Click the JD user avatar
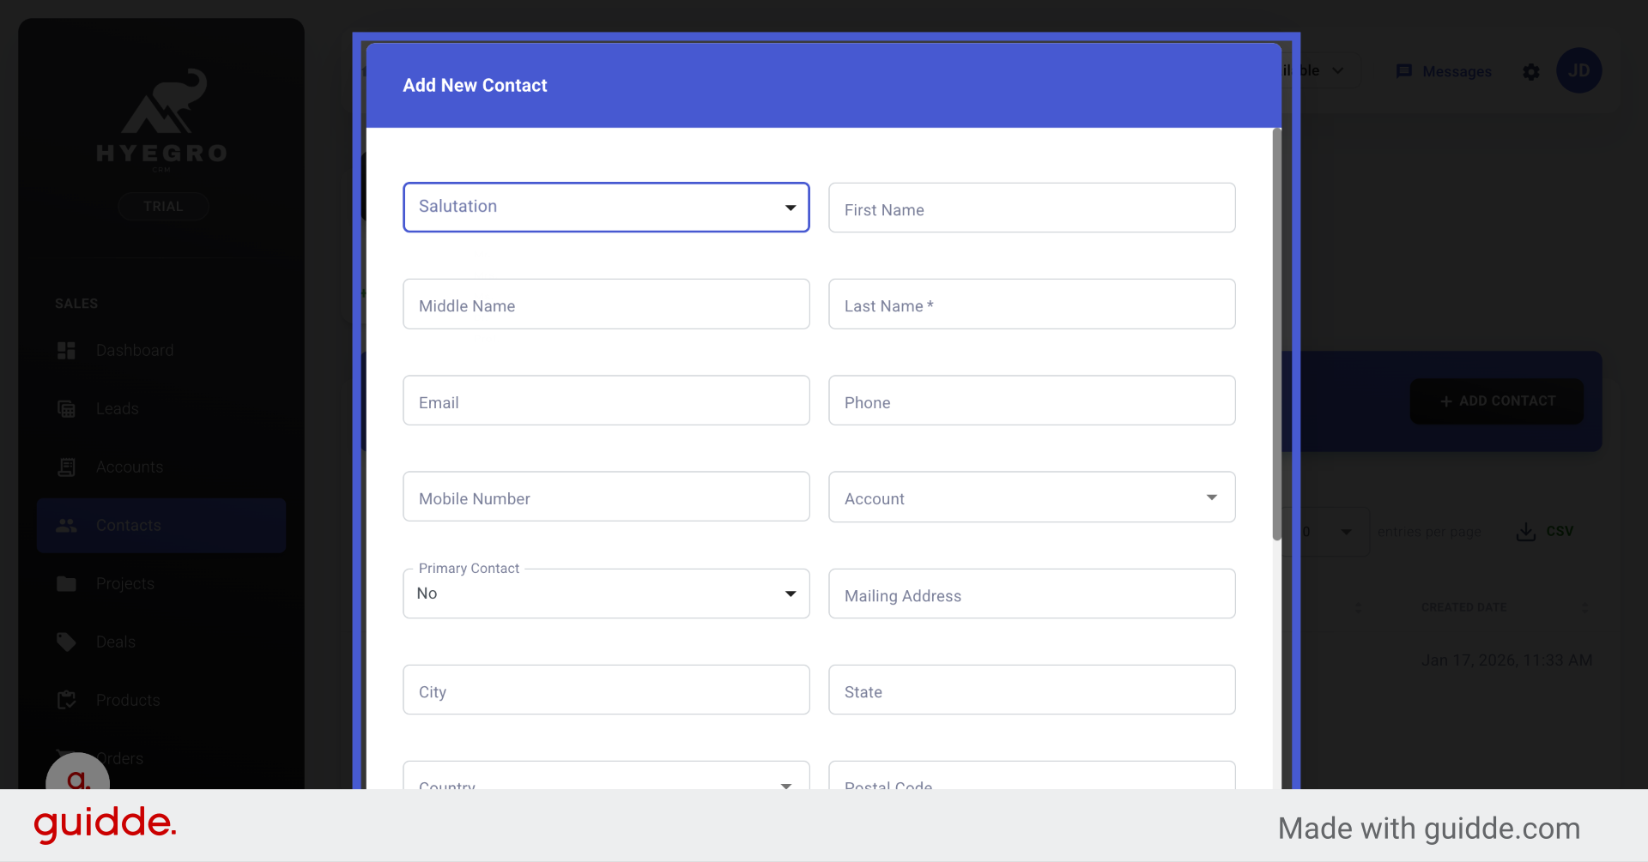The image size is (1648, 862). 1578,71
